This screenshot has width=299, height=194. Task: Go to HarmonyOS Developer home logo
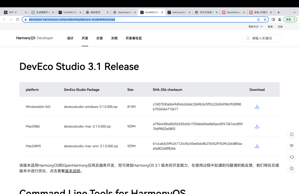(x=35, y=38)
